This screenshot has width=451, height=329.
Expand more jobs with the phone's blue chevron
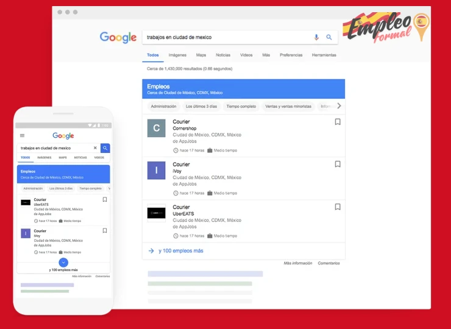(x=63, y=262)
